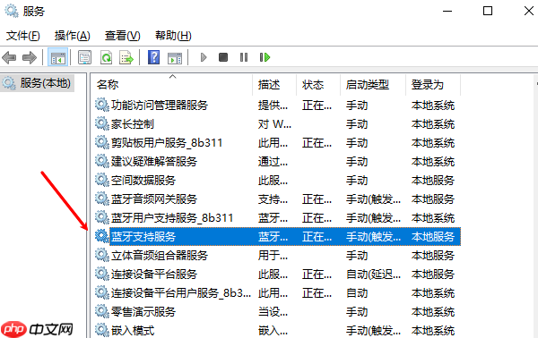This screenshot has width=538, height=338.
Task: Click the Pause Service icon
Action: point(244,57)
